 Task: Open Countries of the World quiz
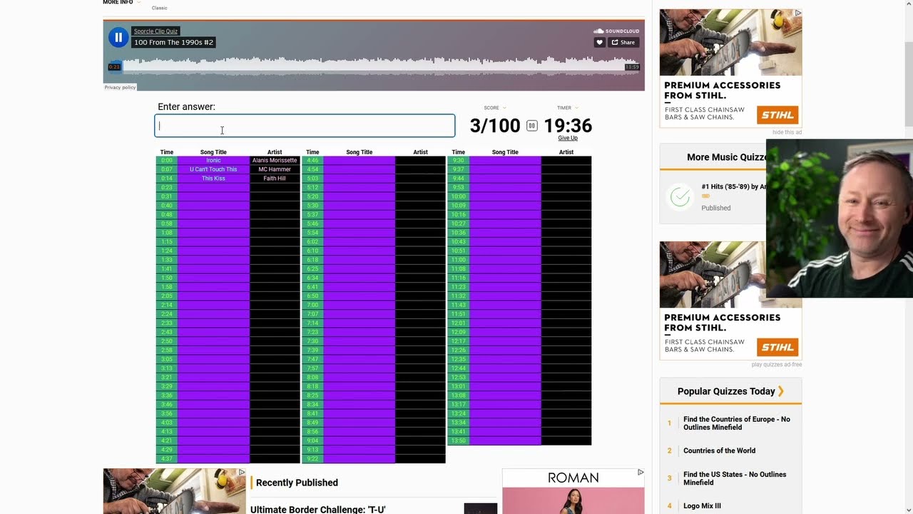(x=719, y=450)
